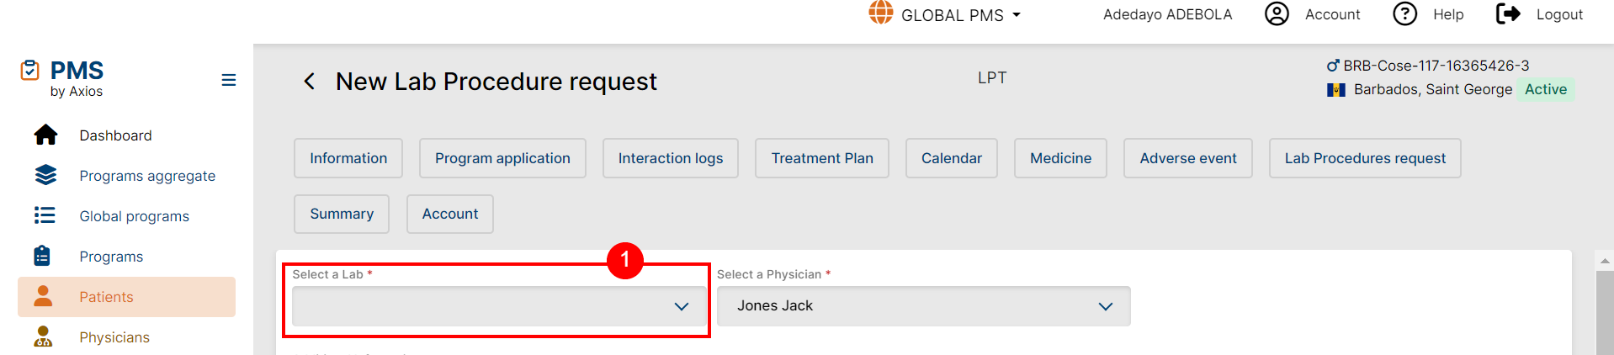Open the Medicine tab
Image resolution: width=1614 pixels, height=355 pixels.
point(1060,158)
